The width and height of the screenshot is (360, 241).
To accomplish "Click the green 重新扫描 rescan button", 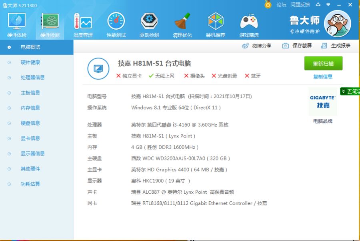I will [x=323, y=63].
